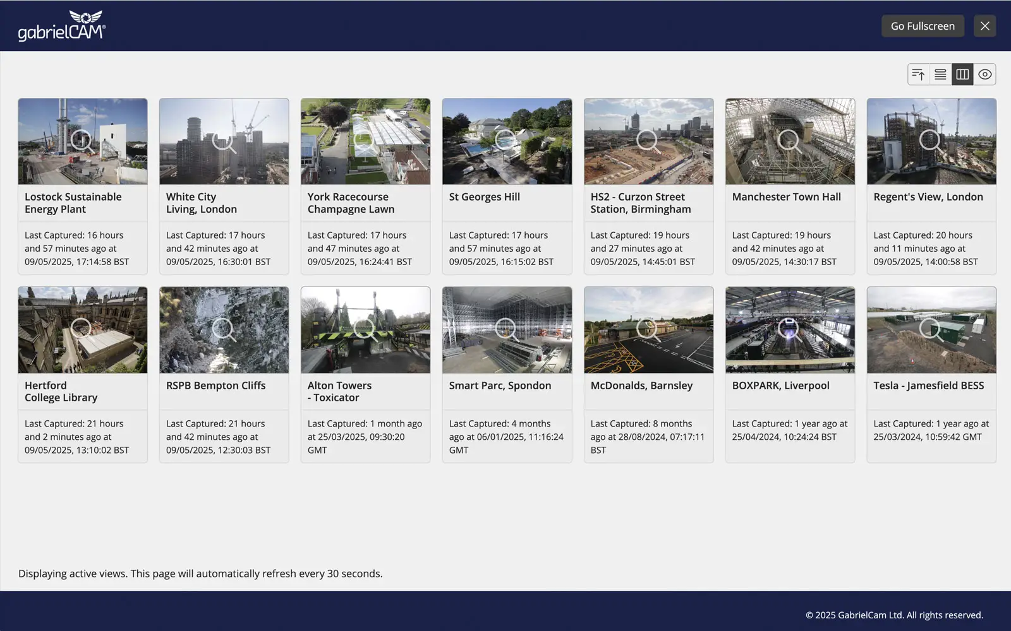The height and width of the screenshot is (631, 1011).
Task: Switch to list view layout
Action: 940,74
